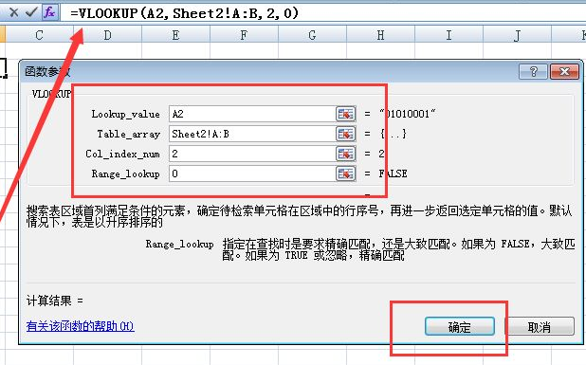Image resolution: width=586 pixels, height=365 pixels.
Task: Select column J header
Action: pos(517,35)
